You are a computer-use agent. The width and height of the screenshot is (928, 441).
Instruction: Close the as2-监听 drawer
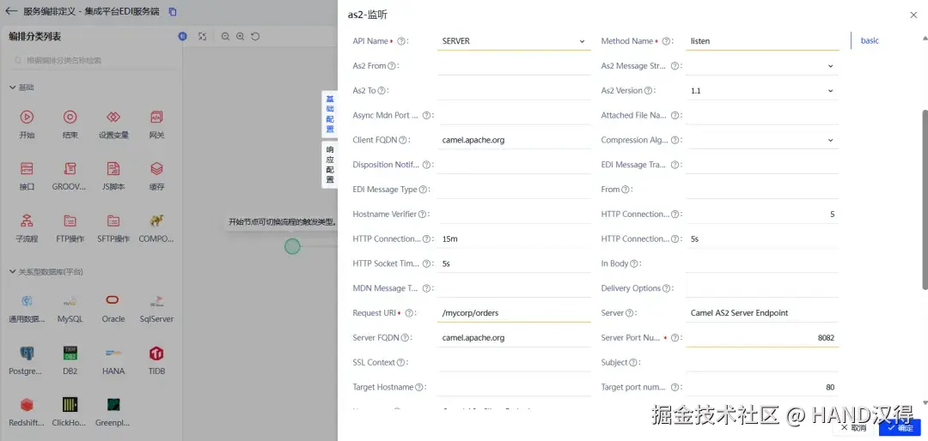coord(913,15)
